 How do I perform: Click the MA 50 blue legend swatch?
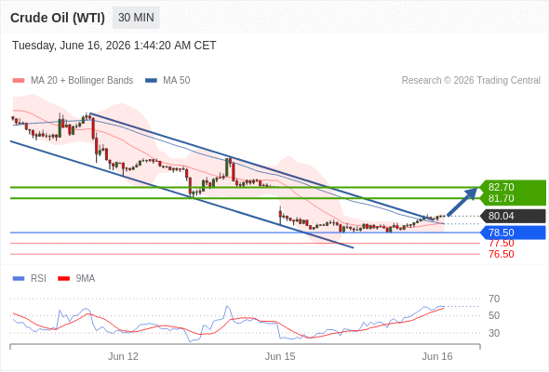click(x=151, y=81)
